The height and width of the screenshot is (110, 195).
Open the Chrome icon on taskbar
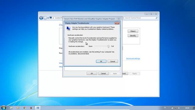point(24,108)
